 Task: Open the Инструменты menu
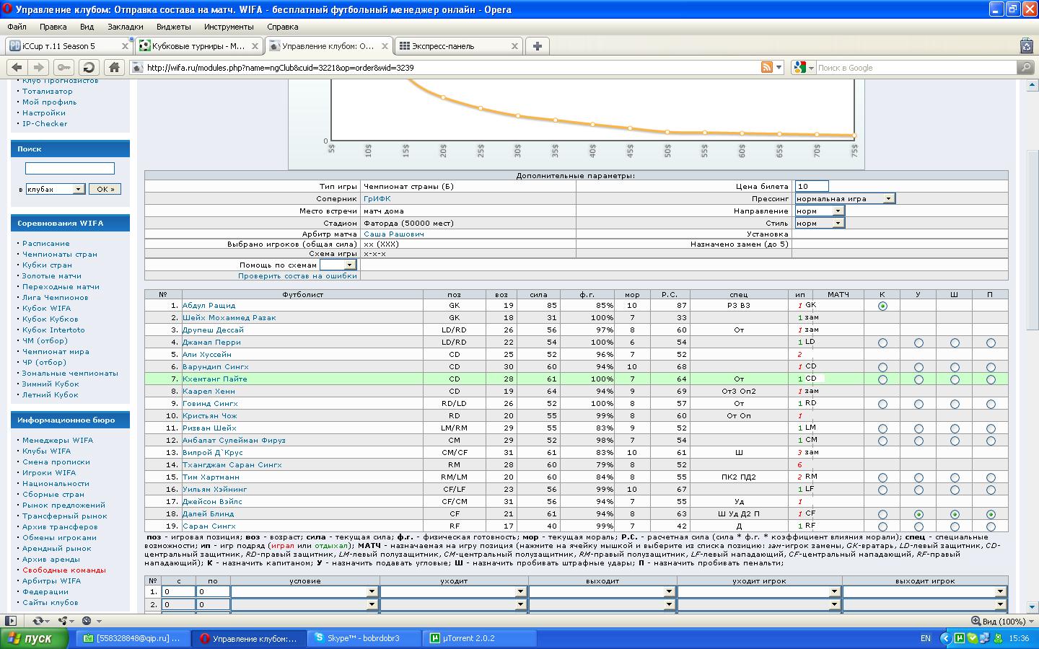click(x=229, y=27)
